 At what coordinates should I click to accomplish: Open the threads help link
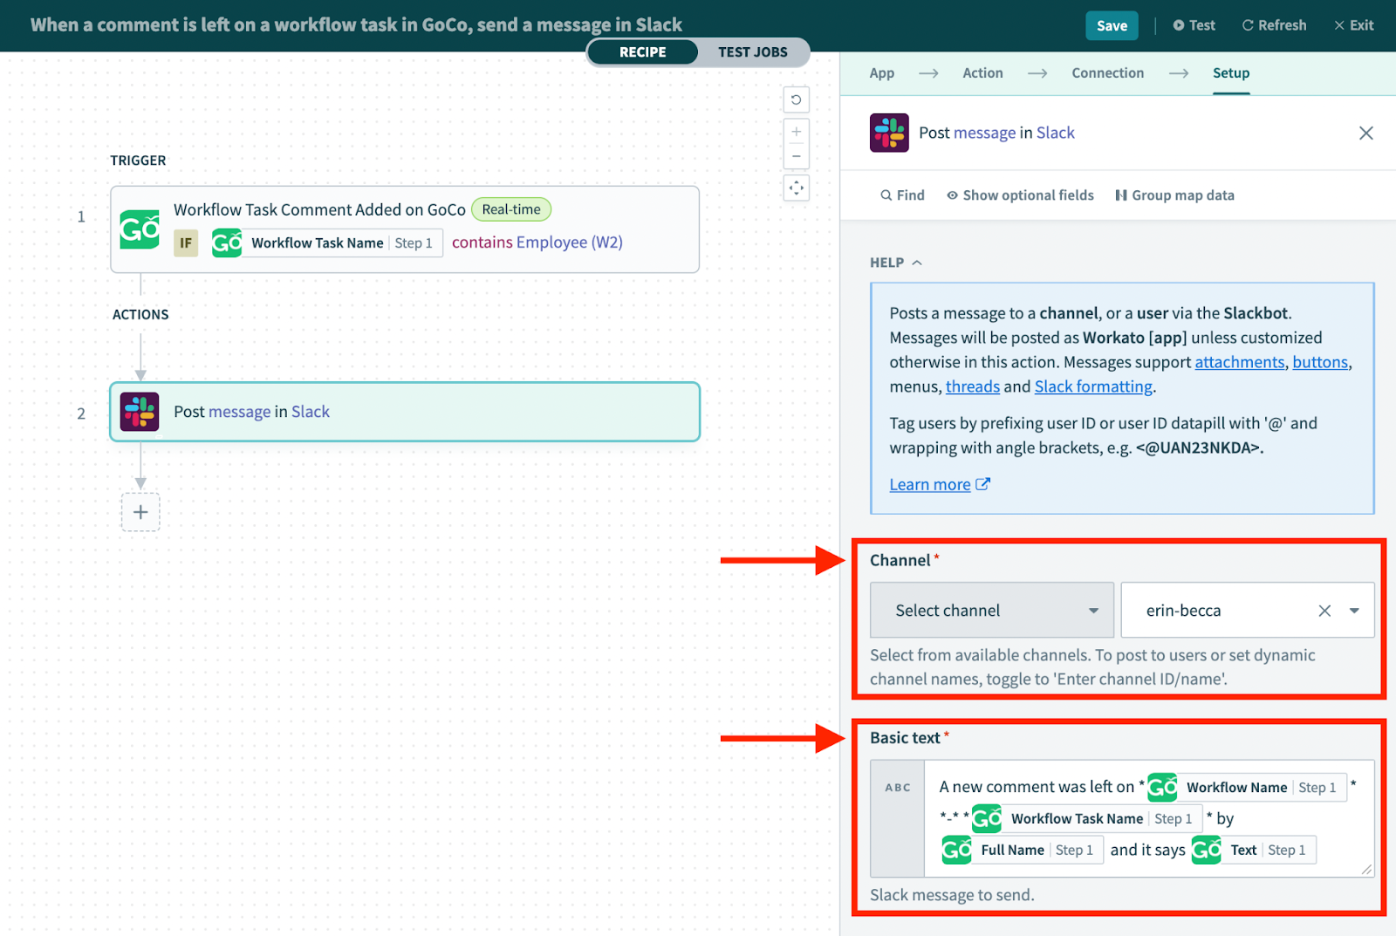[x=973, y=386]
